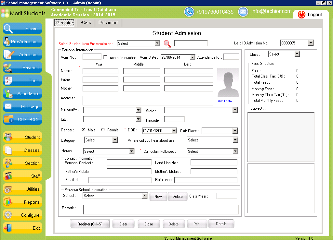This screenshot has height=241, width=333.
Task: Open the Adm. Date picker dropdown
Action: point(192,57)
